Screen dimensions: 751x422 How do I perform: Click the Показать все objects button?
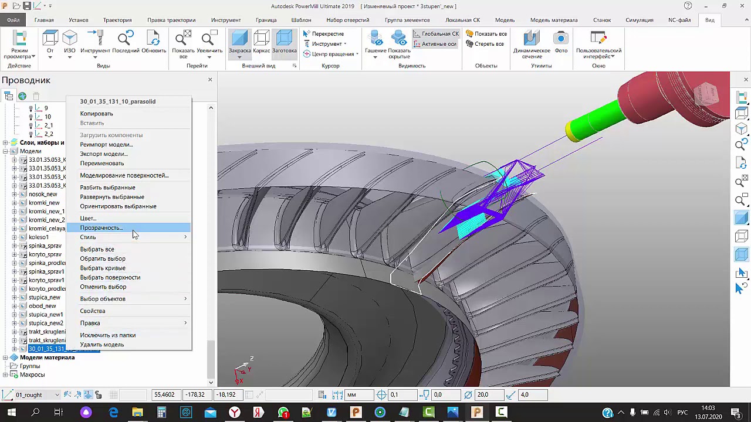click(486, 34)
